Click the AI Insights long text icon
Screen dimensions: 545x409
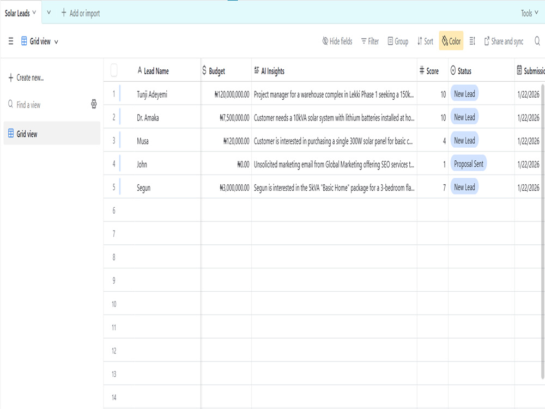pos(257,70)
